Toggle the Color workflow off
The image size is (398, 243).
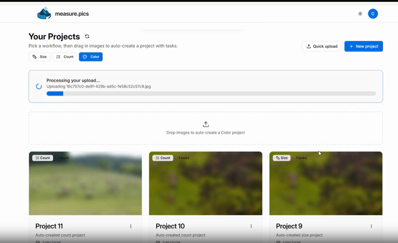click(91, 56)
